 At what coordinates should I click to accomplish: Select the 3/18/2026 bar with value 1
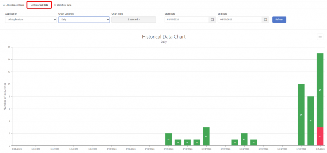pyautogui.click(x=187, y=142)
